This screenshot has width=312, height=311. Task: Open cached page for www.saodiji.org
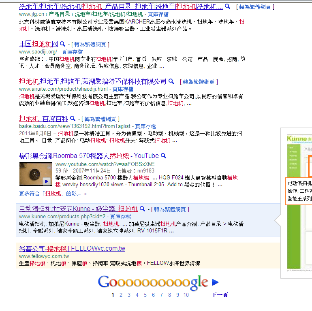[72, 52]
